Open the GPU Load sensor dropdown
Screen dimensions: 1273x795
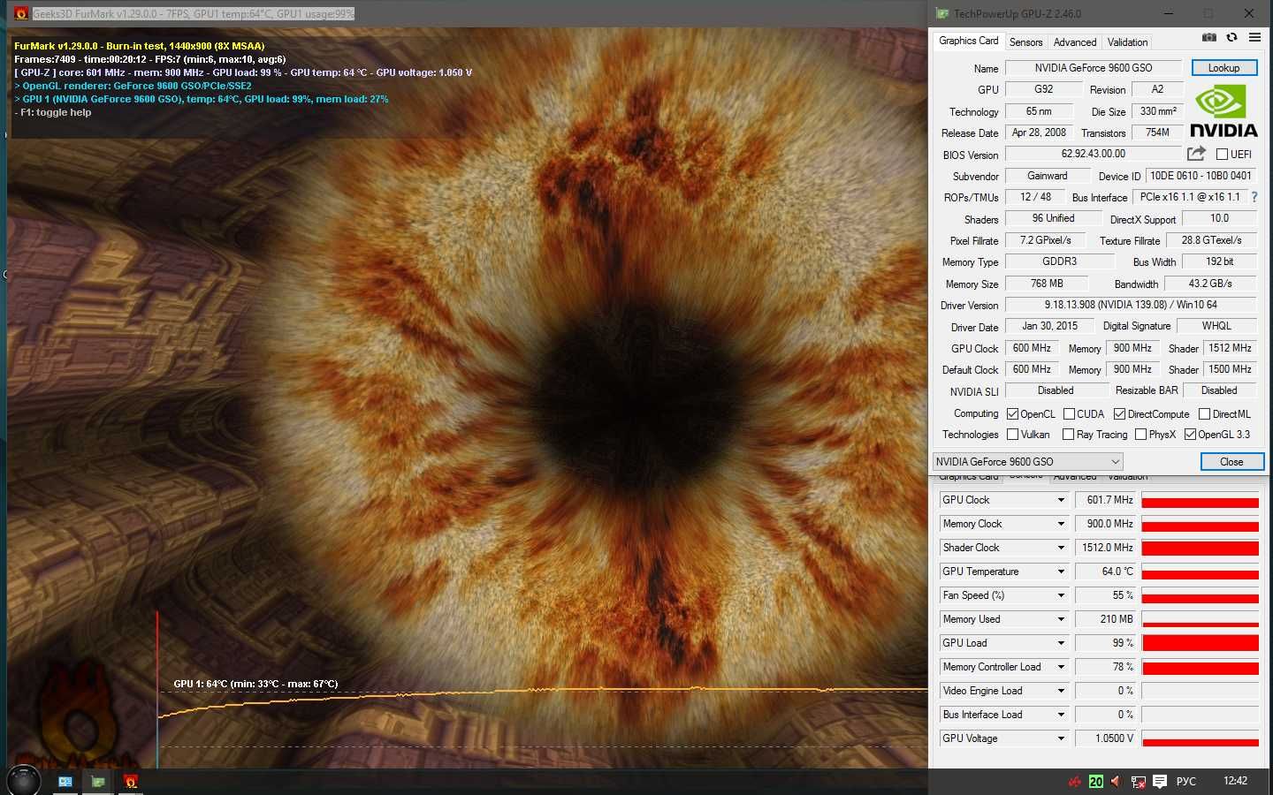click(x=1061, y=643)
